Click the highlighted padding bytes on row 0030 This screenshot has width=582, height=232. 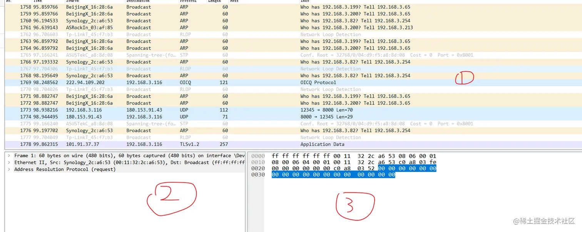(333, 175)
